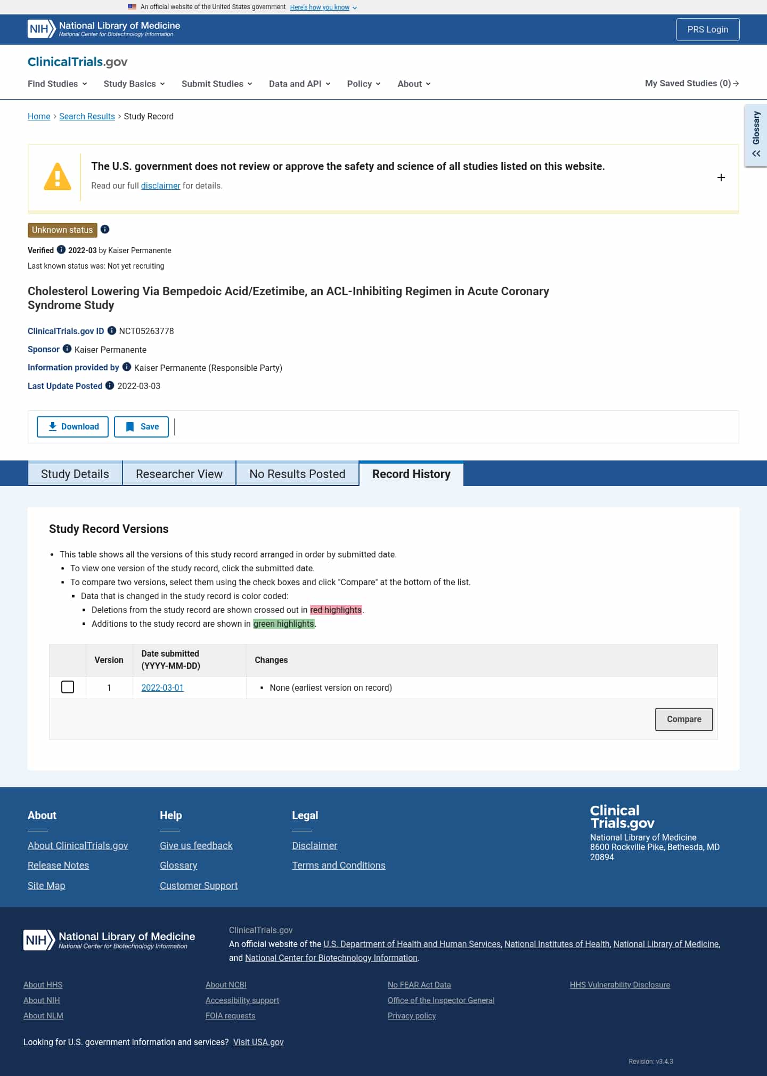Expand 'Here's how you know' banner

click(323, 7)
